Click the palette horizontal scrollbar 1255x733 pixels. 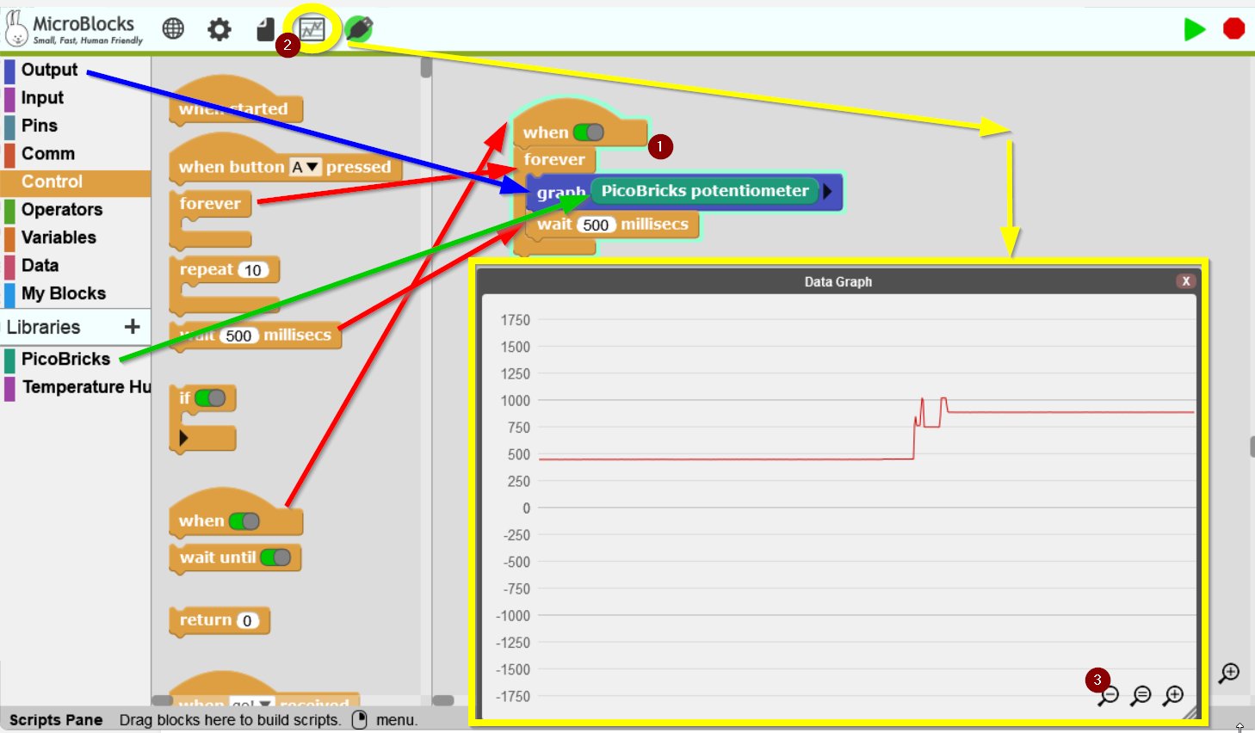click(162, 700)
